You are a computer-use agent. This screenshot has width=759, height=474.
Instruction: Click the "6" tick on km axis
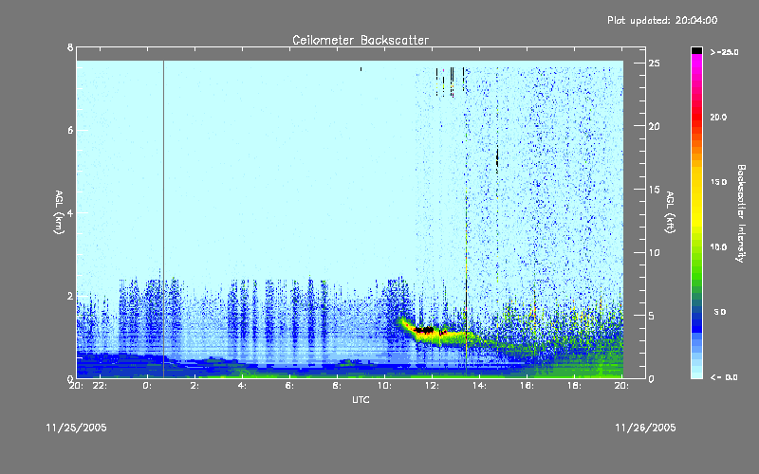point(70,130)
